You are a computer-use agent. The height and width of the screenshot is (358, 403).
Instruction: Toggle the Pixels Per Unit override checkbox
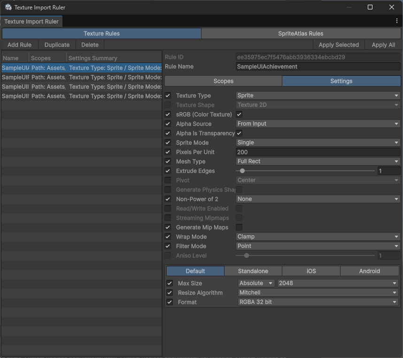[x=168, y=152]
